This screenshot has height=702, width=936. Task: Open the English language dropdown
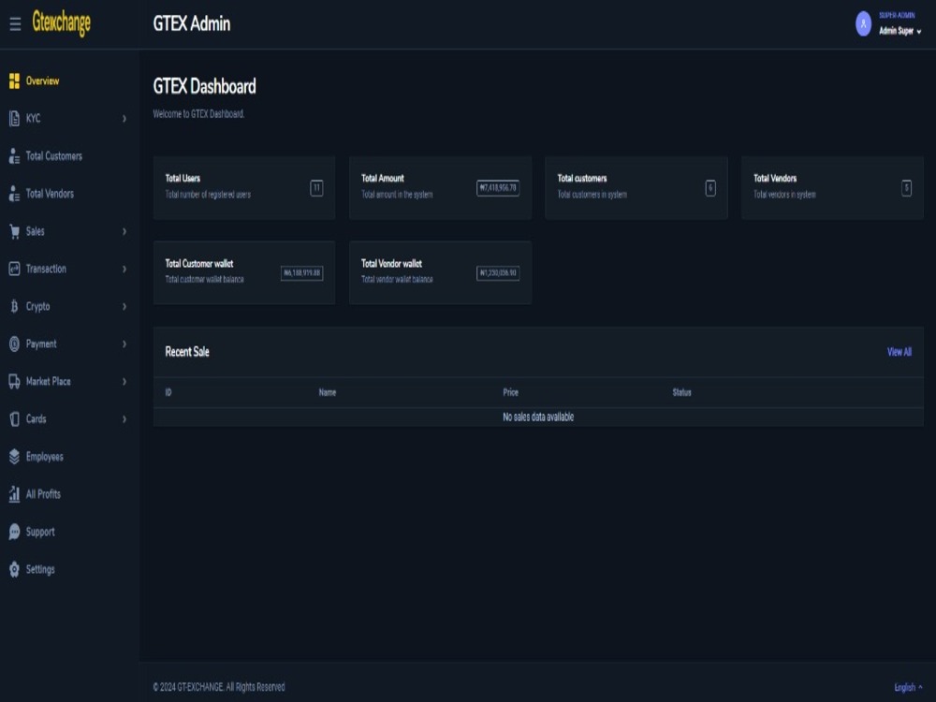[907, 687]
